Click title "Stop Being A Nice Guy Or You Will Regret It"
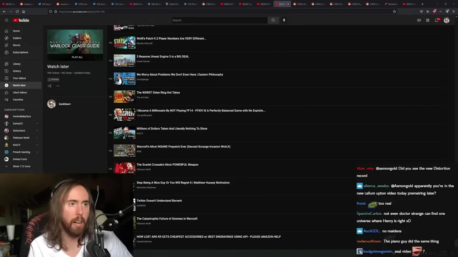The height and width of the screenshot is (257, 458). [183, 183]
